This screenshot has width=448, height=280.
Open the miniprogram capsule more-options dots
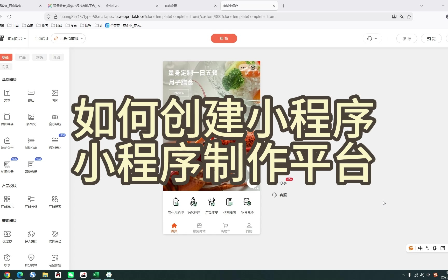click(243, 68)
